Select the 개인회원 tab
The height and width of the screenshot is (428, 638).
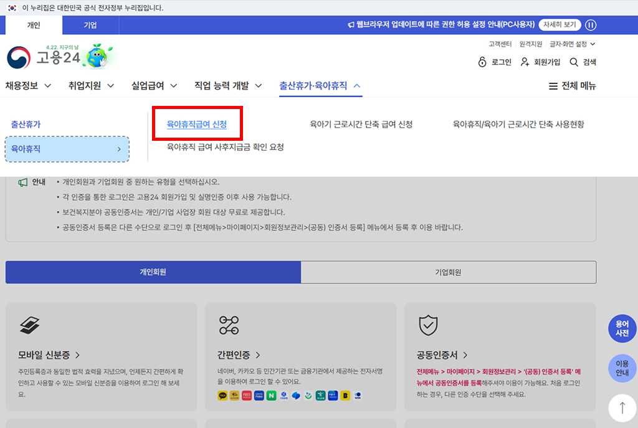[153, 272]
